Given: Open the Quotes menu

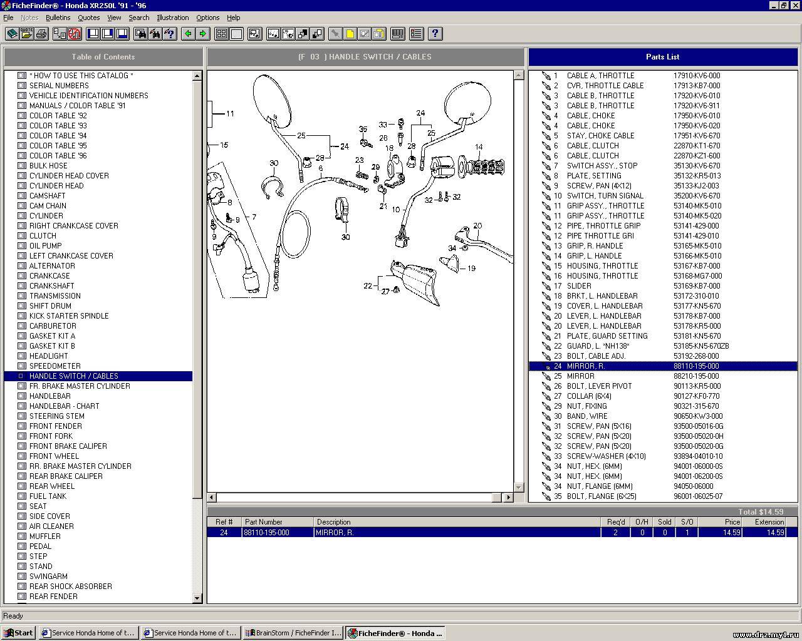Looking at the screenshot, I should [x=88, y=18].
